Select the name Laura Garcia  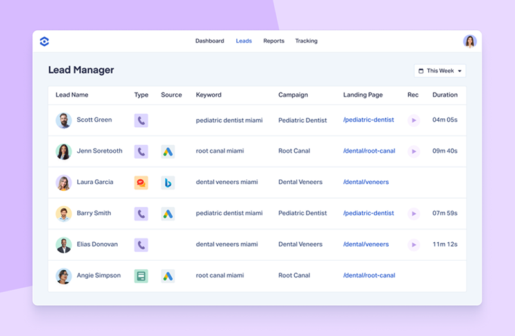tap(95, 182)
